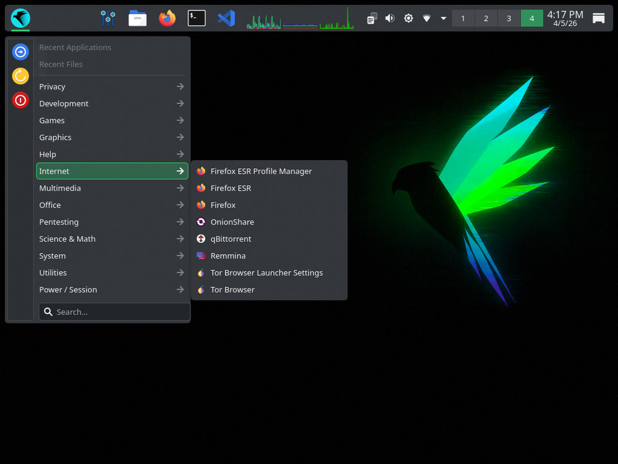Expand the hidden system tray items arrow
The width and height of the screenshot is (618, 464).
coord(443,18)
